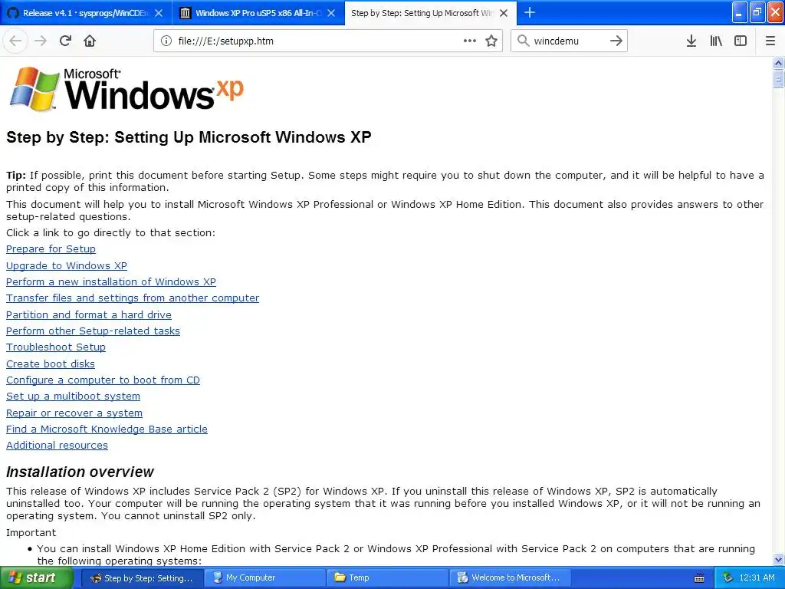
Task: Go to Repair or recover a system
Action: click(x=74, y=413)
